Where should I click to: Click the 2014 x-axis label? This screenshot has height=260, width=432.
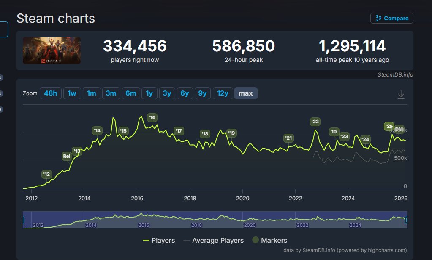[x=84, y=198]
